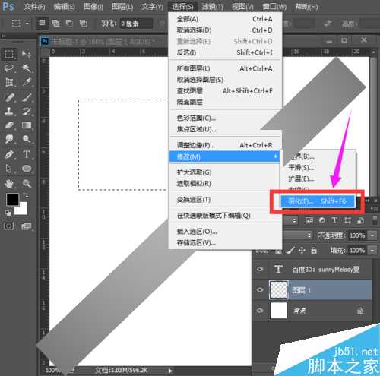Click the 不透明度 100% value field

click(x=357, y=235)
